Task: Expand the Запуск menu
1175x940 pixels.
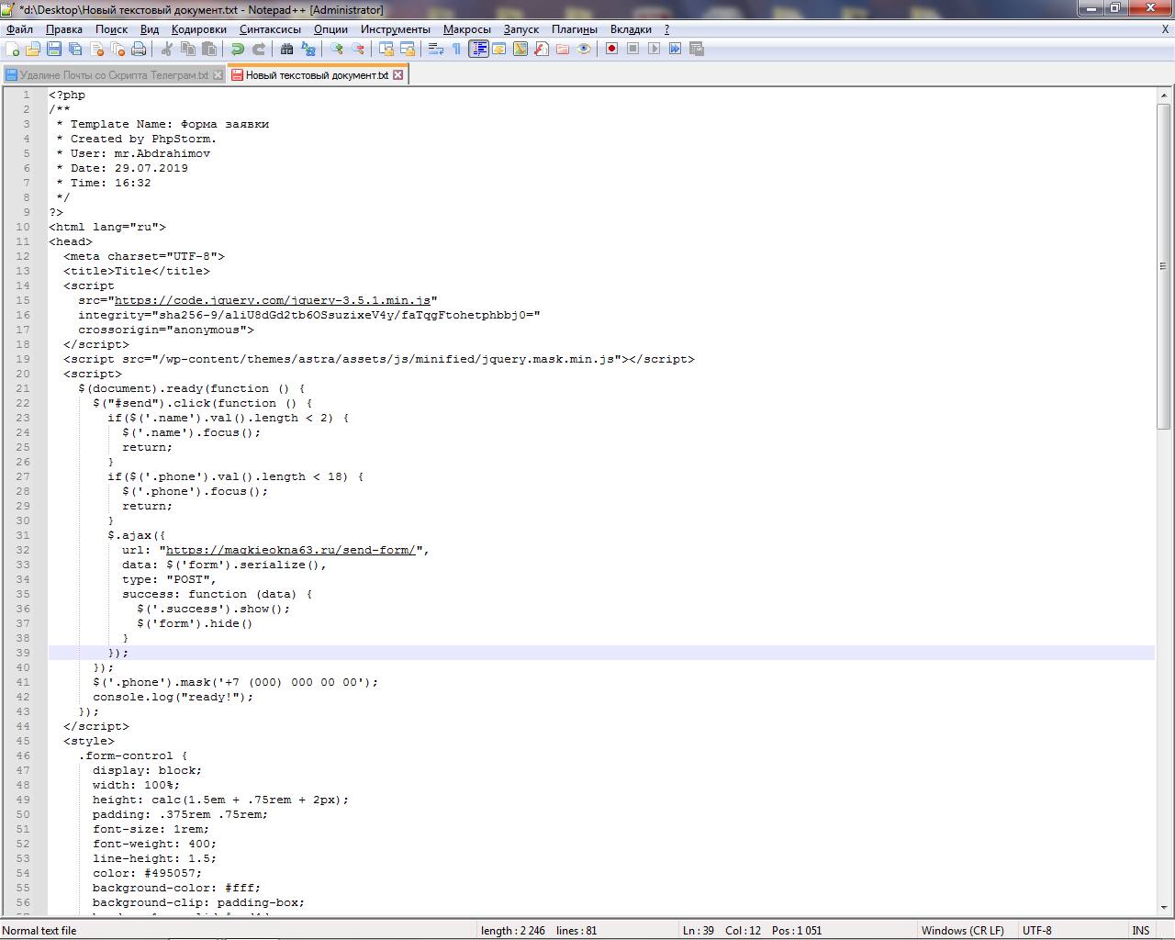Action: 521,29
